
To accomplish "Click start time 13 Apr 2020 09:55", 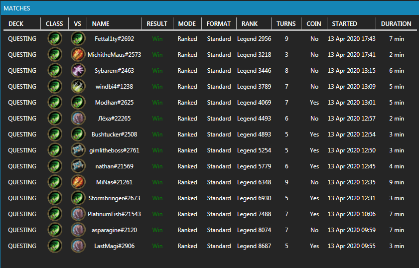I will (x=351, y=246).
